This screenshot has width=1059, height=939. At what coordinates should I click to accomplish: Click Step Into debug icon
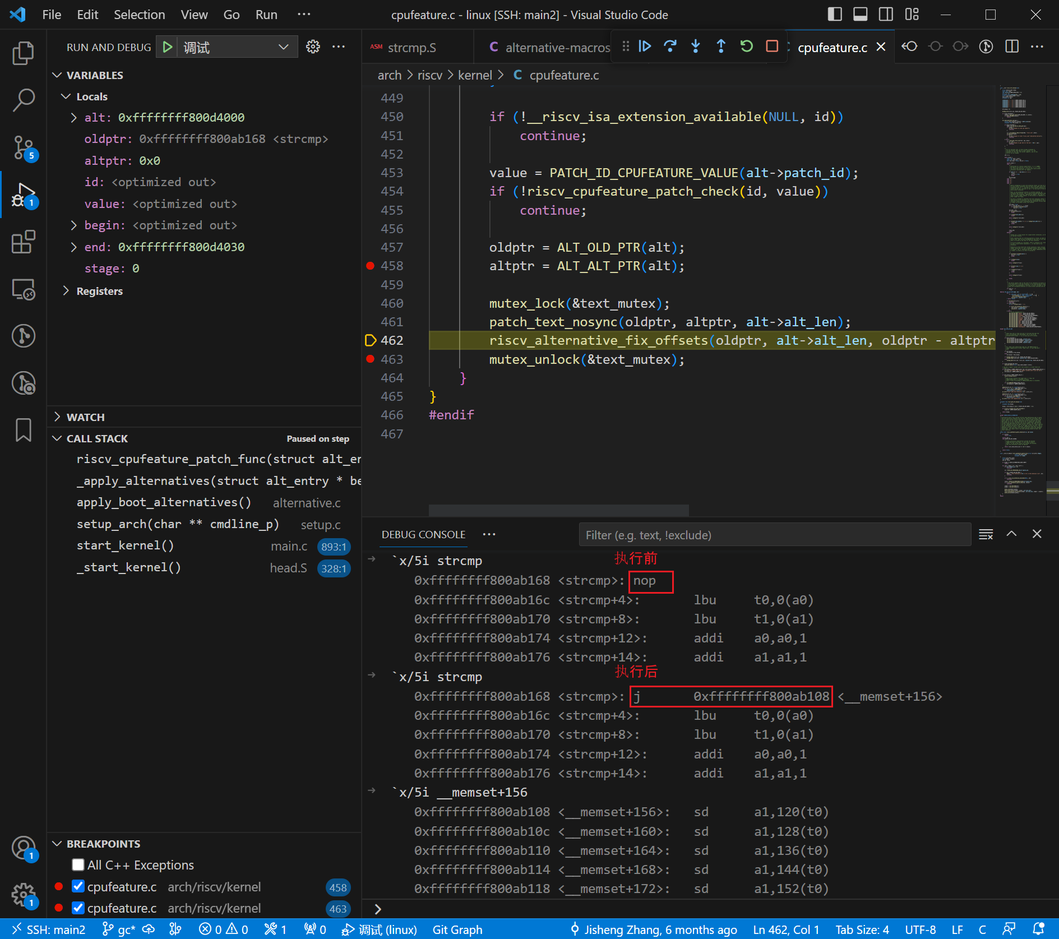click(x=695, y=47)
